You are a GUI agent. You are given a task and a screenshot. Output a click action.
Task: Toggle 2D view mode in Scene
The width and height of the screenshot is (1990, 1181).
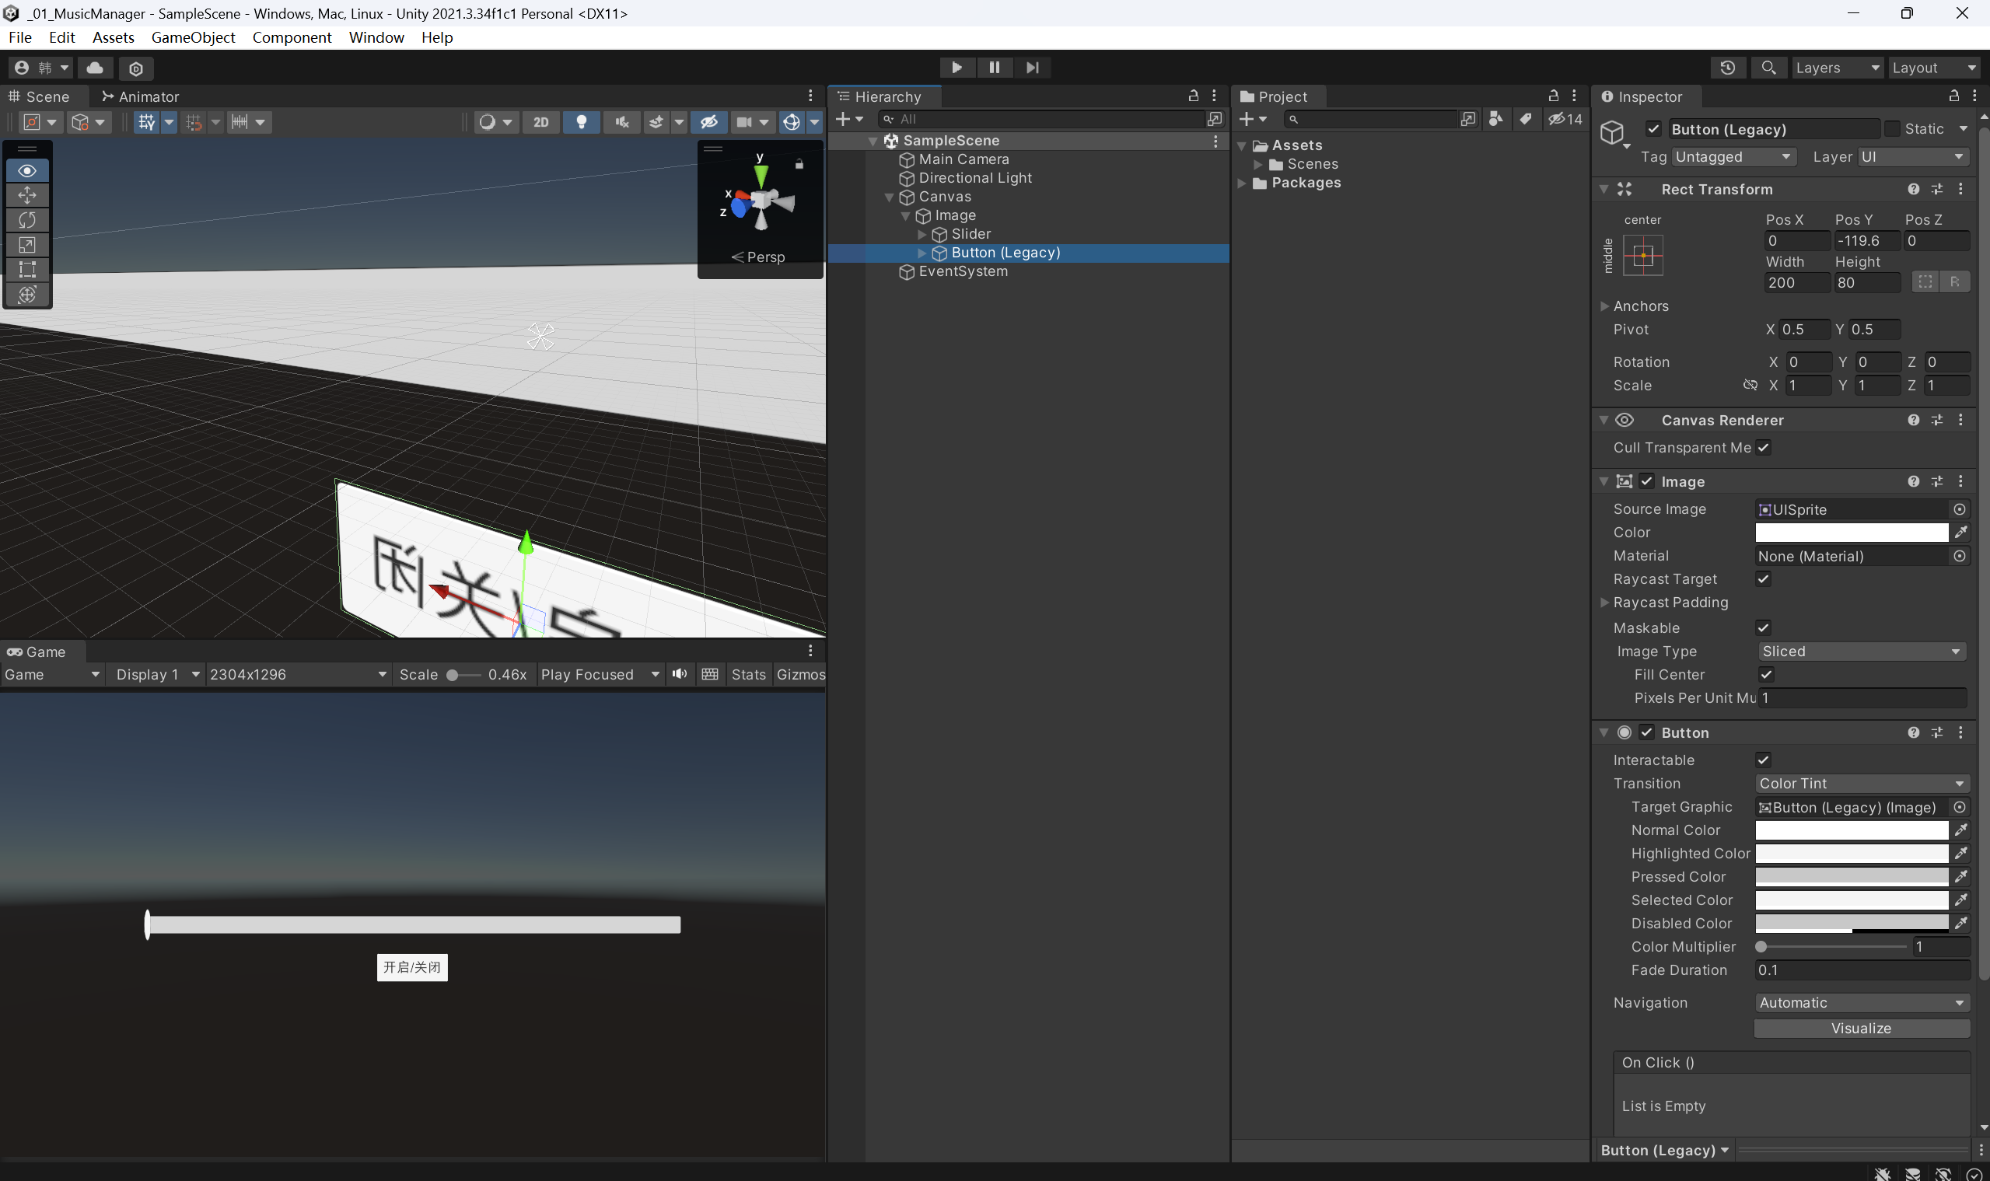pyautogui.click(x=540, y=122)
